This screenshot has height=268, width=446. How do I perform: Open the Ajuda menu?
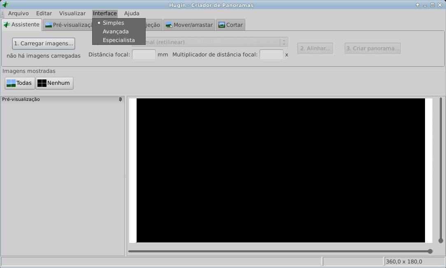tap(132, 13)
